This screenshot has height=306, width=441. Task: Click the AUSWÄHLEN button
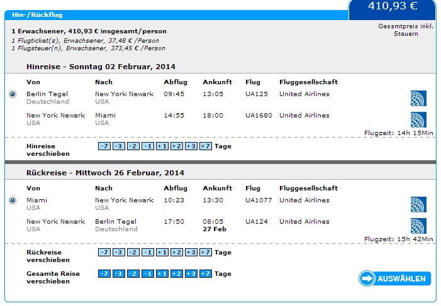(x=395, y=278)
